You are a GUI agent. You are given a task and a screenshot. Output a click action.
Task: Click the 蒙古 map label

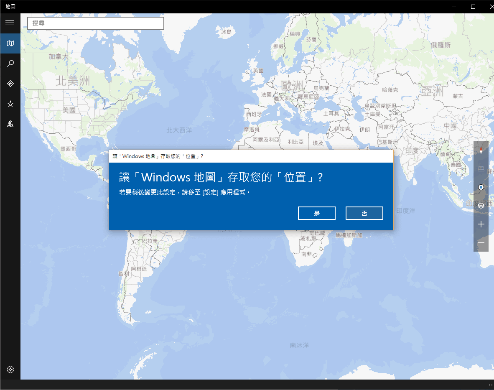pos(458,97)
